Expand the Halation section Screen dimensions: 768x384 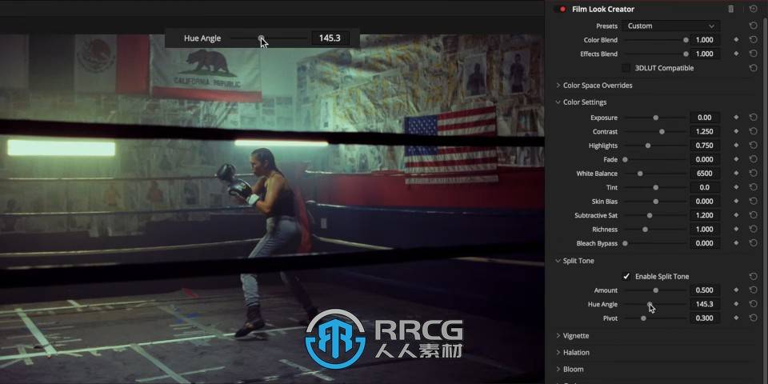[575, 353]
